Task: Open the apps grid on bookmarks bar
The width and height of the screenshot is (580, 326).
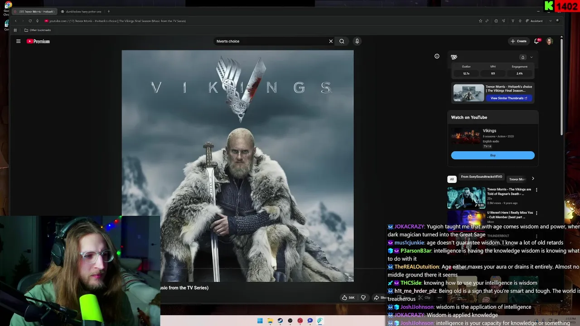Action: coord(15,30)
